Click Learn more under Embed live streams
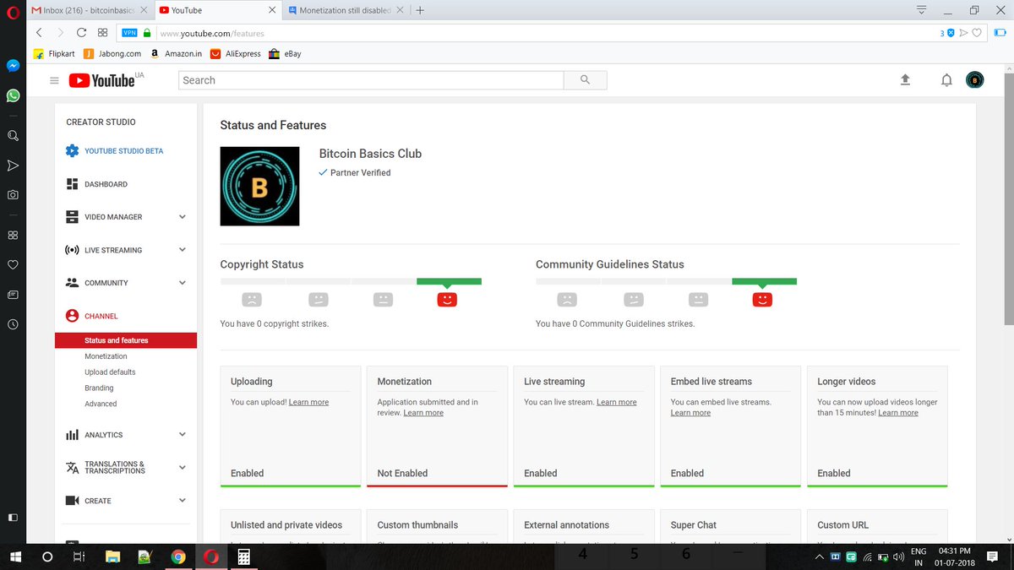This screenshot has height=570, width=1014. [690, 413]
